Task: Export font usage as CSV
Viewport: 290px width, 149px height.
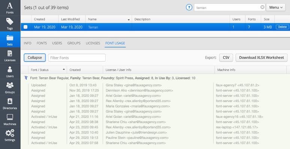Action: (x=226, y=58)
